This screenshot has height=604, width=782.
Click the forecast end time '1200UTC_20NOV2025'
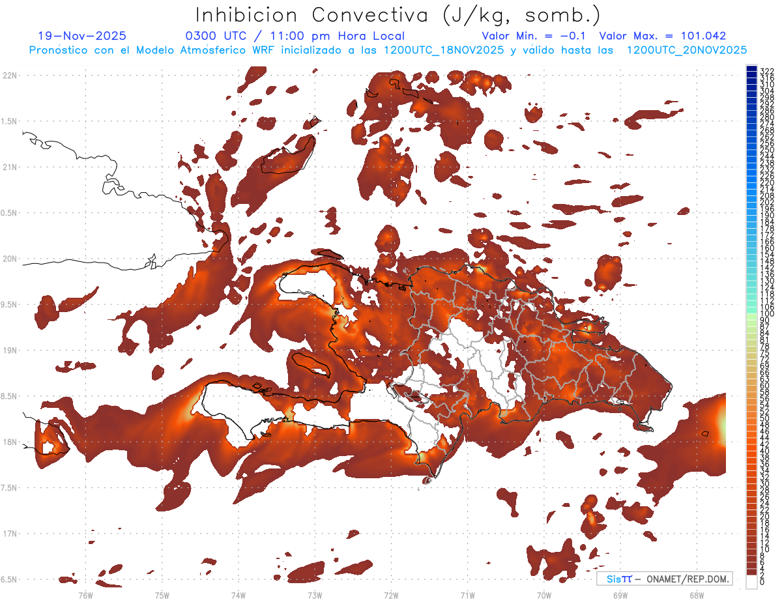(687, 50)
